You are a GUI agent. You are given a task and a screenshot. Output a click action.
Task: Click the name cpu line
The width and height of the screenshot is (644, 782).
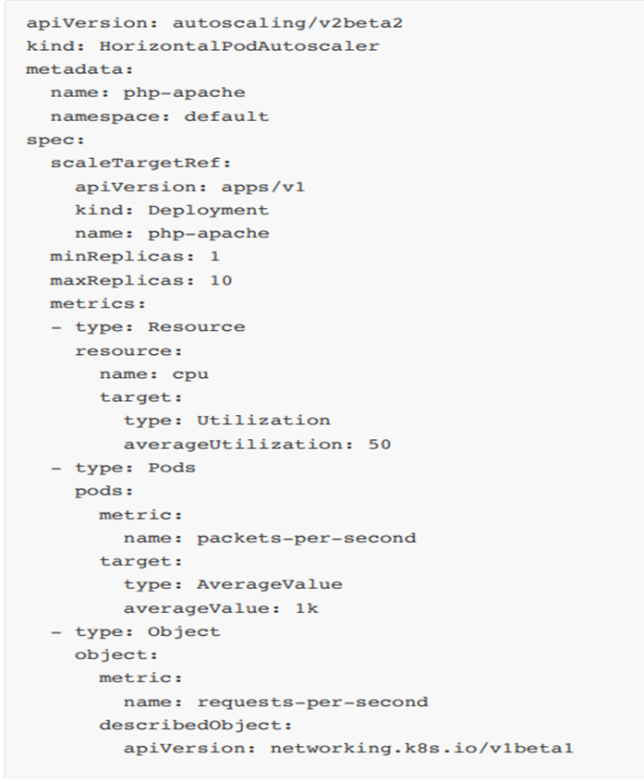tap(153, 373)
